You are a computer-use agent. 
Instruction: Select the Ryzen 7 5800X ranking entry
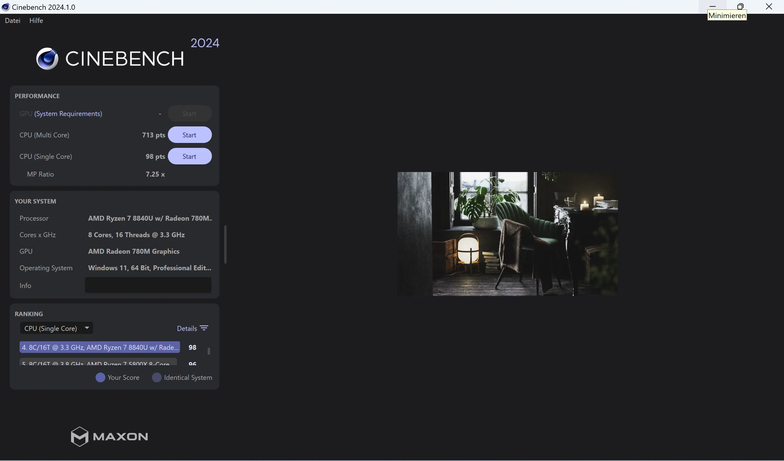(98, 362)
